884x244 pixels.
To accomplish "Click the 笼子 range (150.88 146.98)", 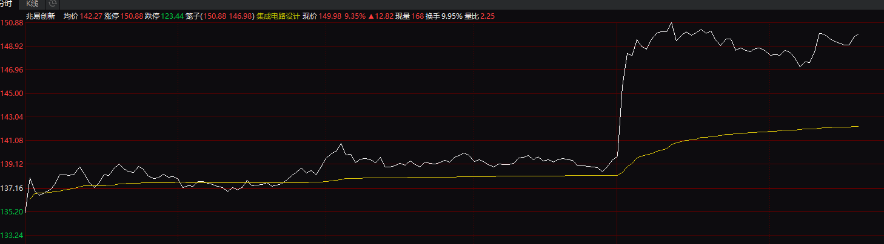I will click(228, 16).
